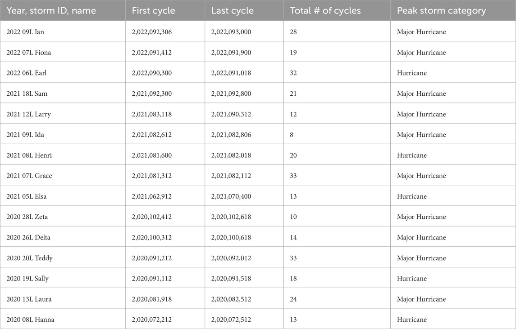Click first cycle value 2,021,081,600
This screenshot has width=516, height=329.
(152, 156)
